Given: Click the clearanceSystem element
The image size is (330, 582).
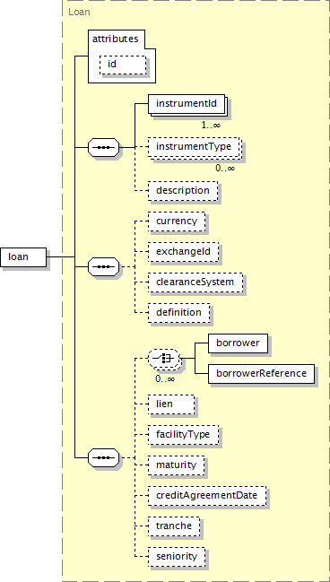Looking at the screenshot, I should (195, 282).
